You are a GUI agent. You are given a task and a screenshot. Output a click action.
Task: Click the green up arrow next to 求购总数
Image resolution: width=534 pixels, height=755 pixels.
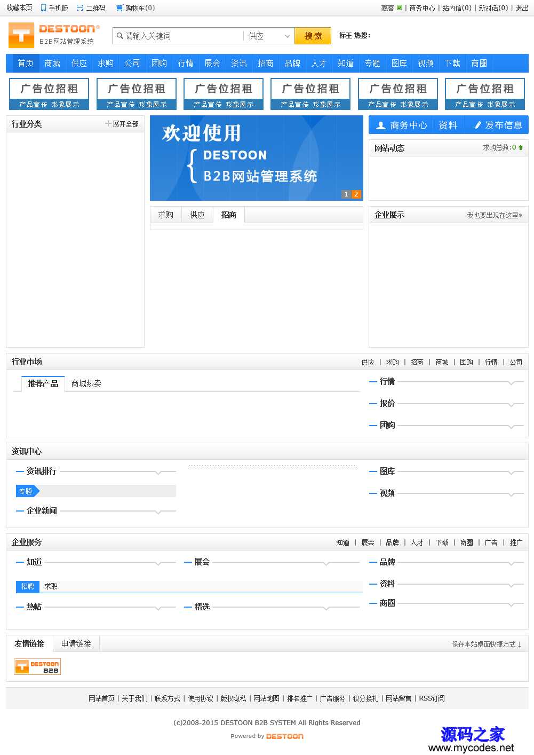pos(521,148)
